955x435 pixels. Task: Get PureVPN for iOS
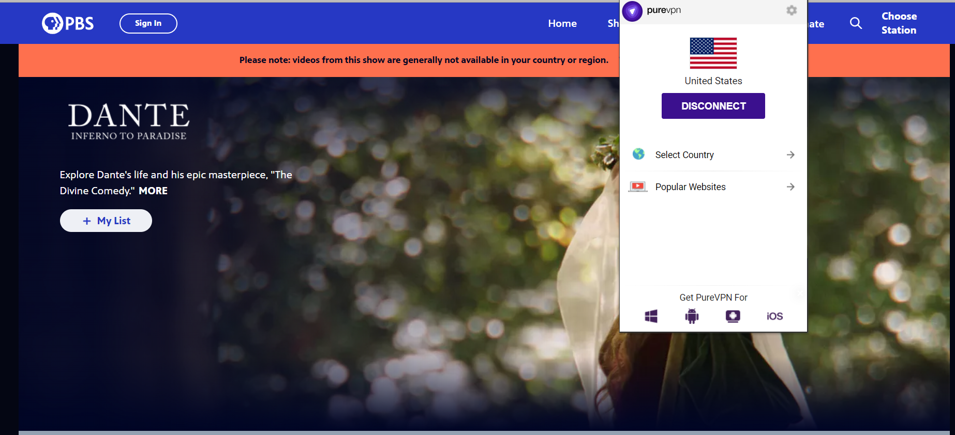click(x=774, y=316)
